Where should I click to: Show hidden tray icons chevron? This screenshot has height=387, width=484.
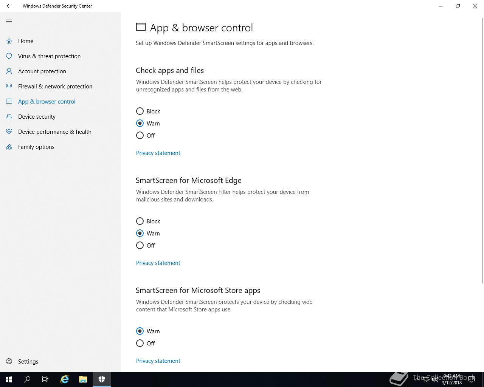(x=417, y=379)
